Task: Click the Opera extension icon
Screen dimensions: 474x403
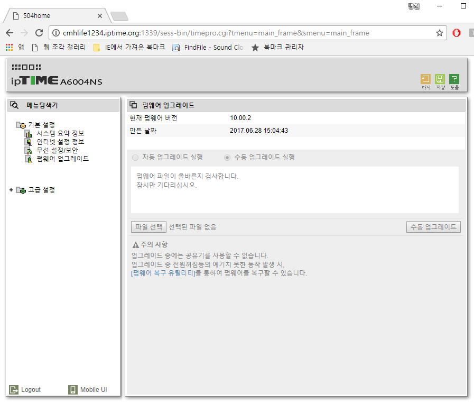Action: 457,33
